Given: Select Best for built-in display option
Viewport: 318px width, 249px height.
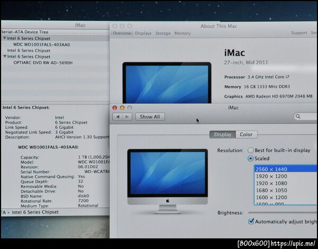Looking at the screenshot, I should (x=251, y=150).
